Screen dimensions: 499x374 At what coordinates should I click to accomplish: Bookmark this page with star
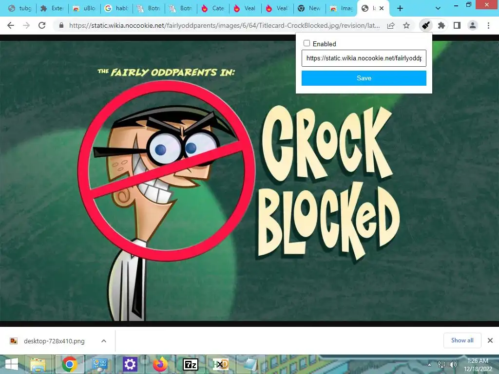[406, 25]
